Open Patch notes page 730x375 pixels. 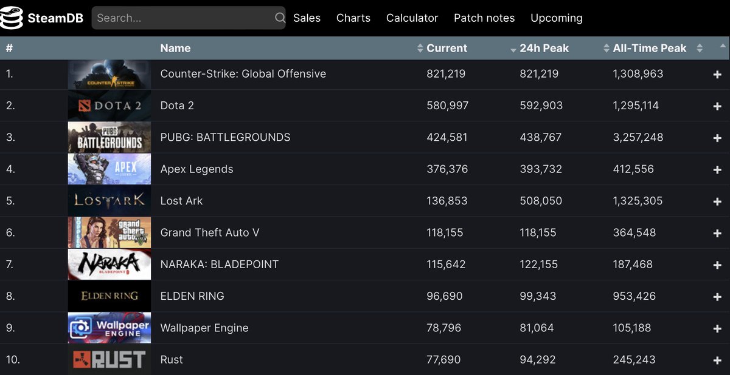point(484,18)
